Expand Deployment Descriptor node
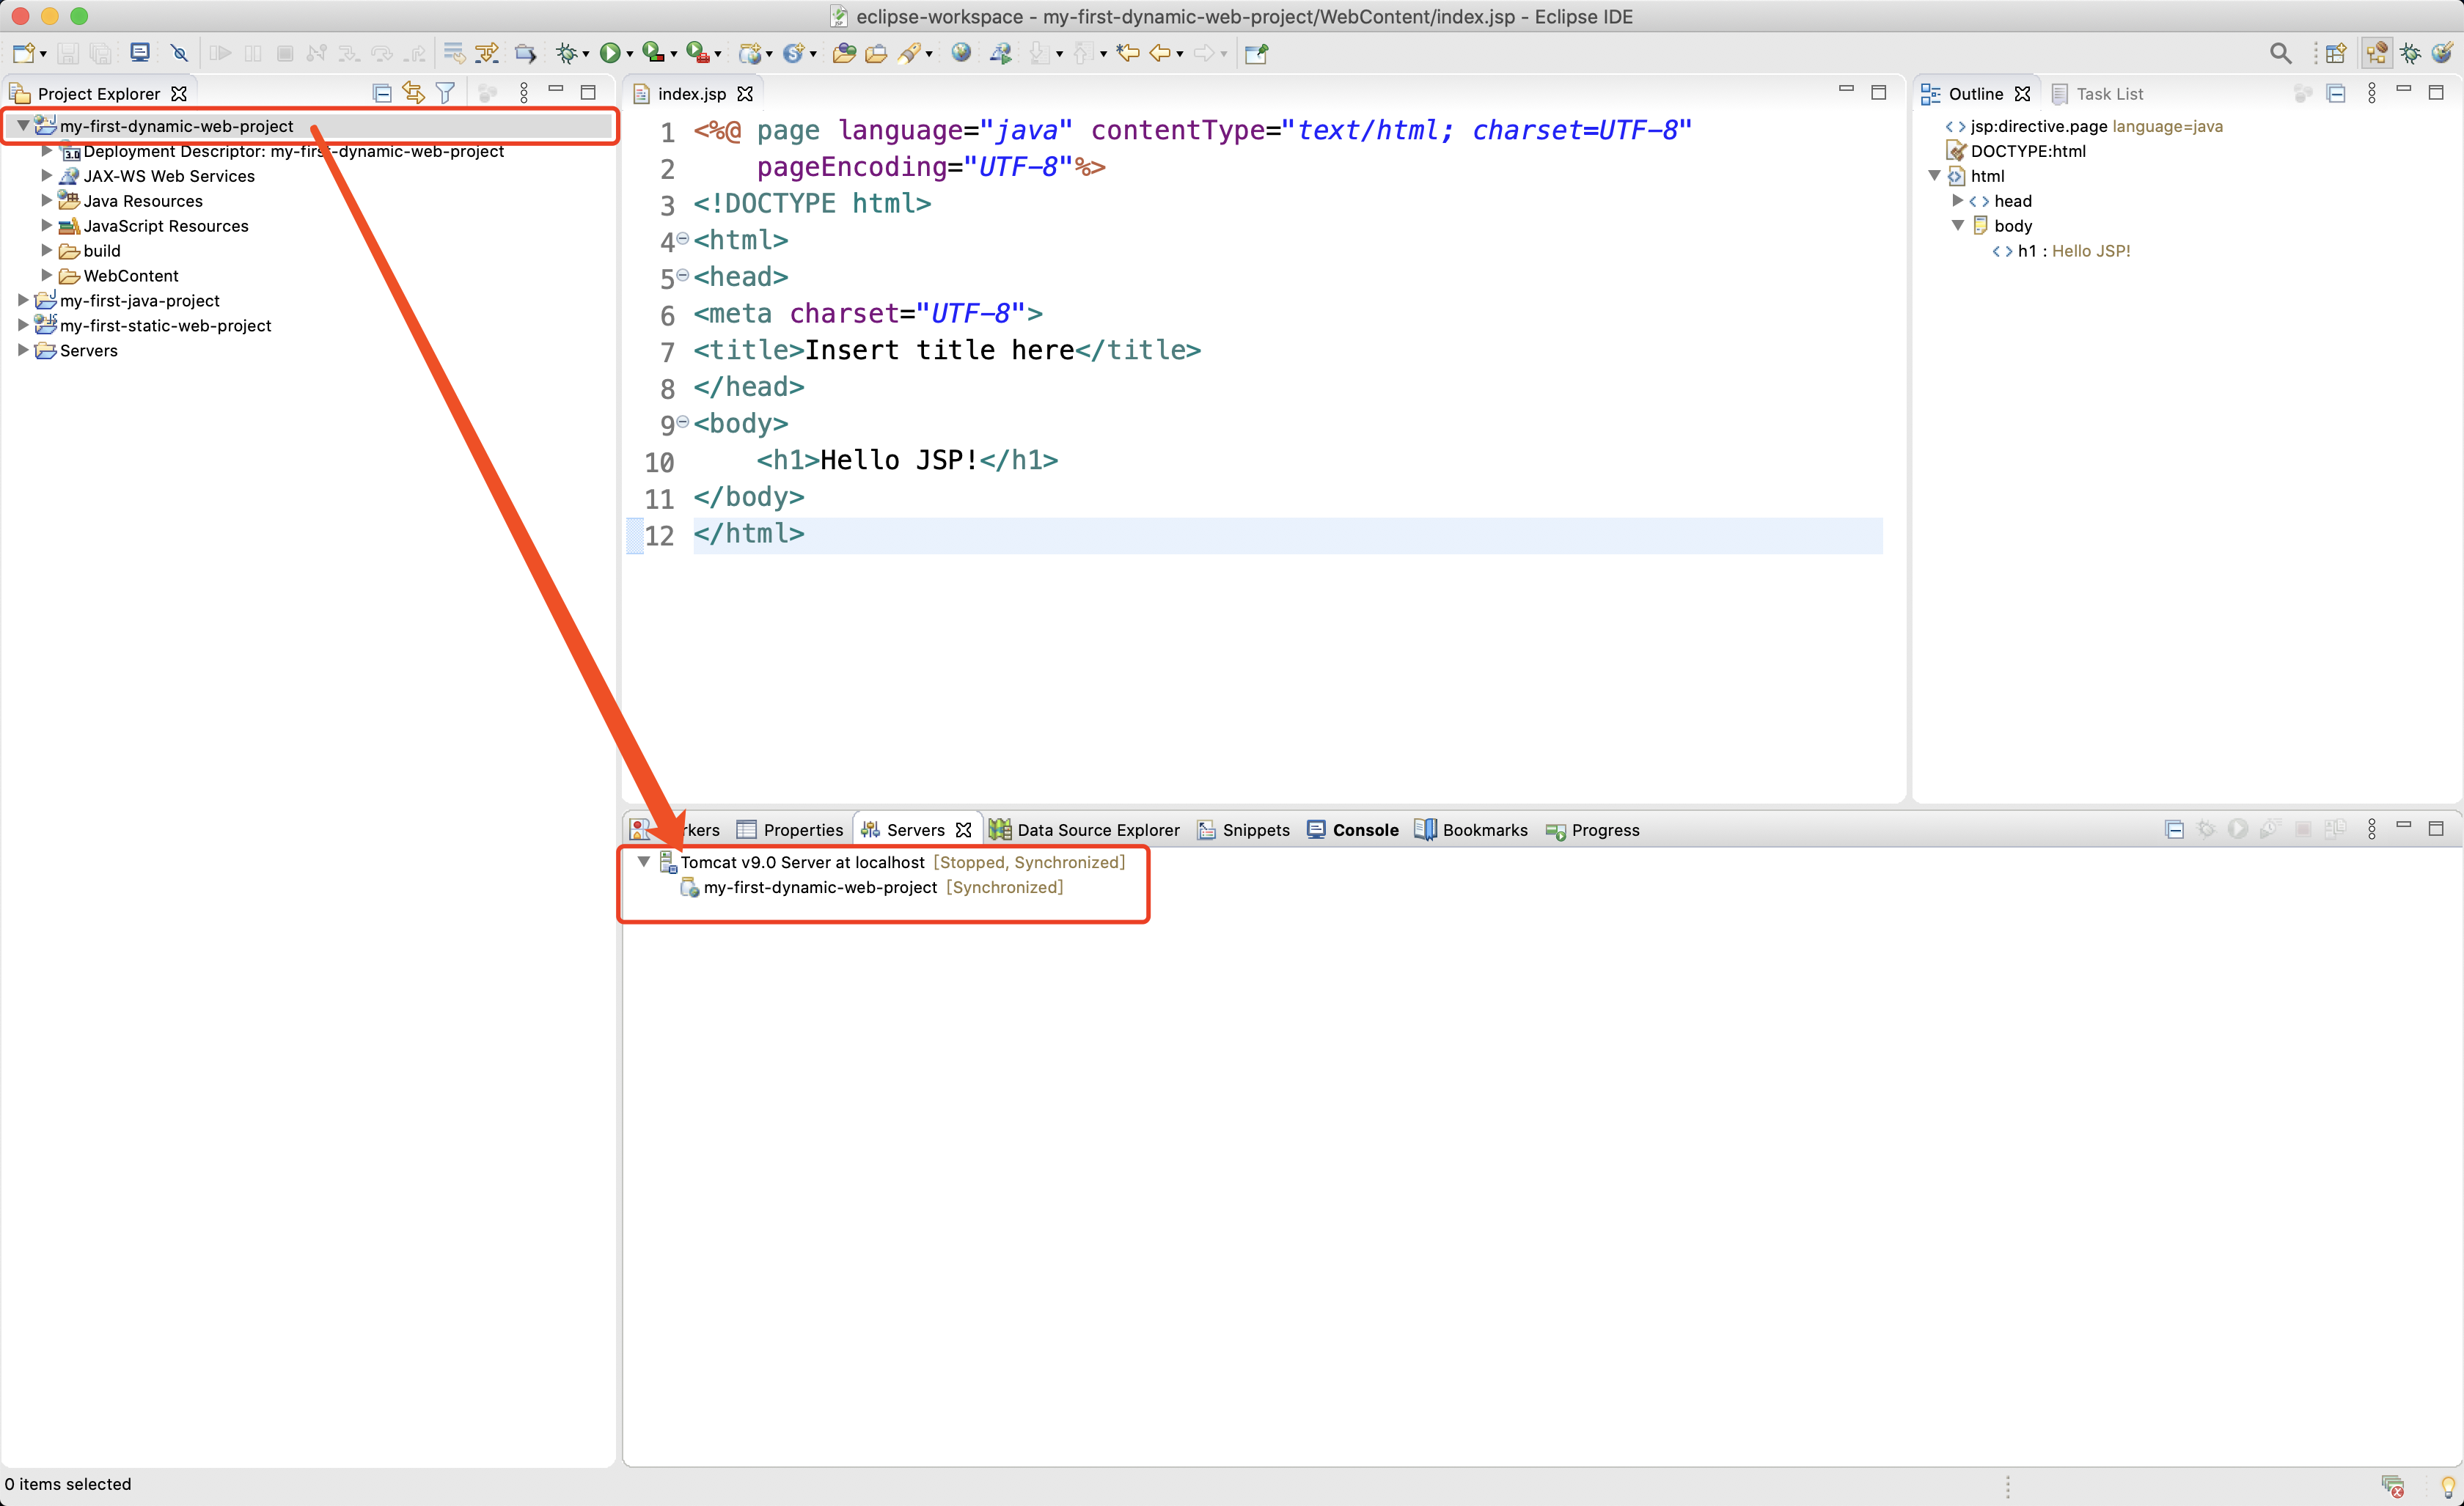This screenshot has height=1506, width=2464. tap(46, 150)
